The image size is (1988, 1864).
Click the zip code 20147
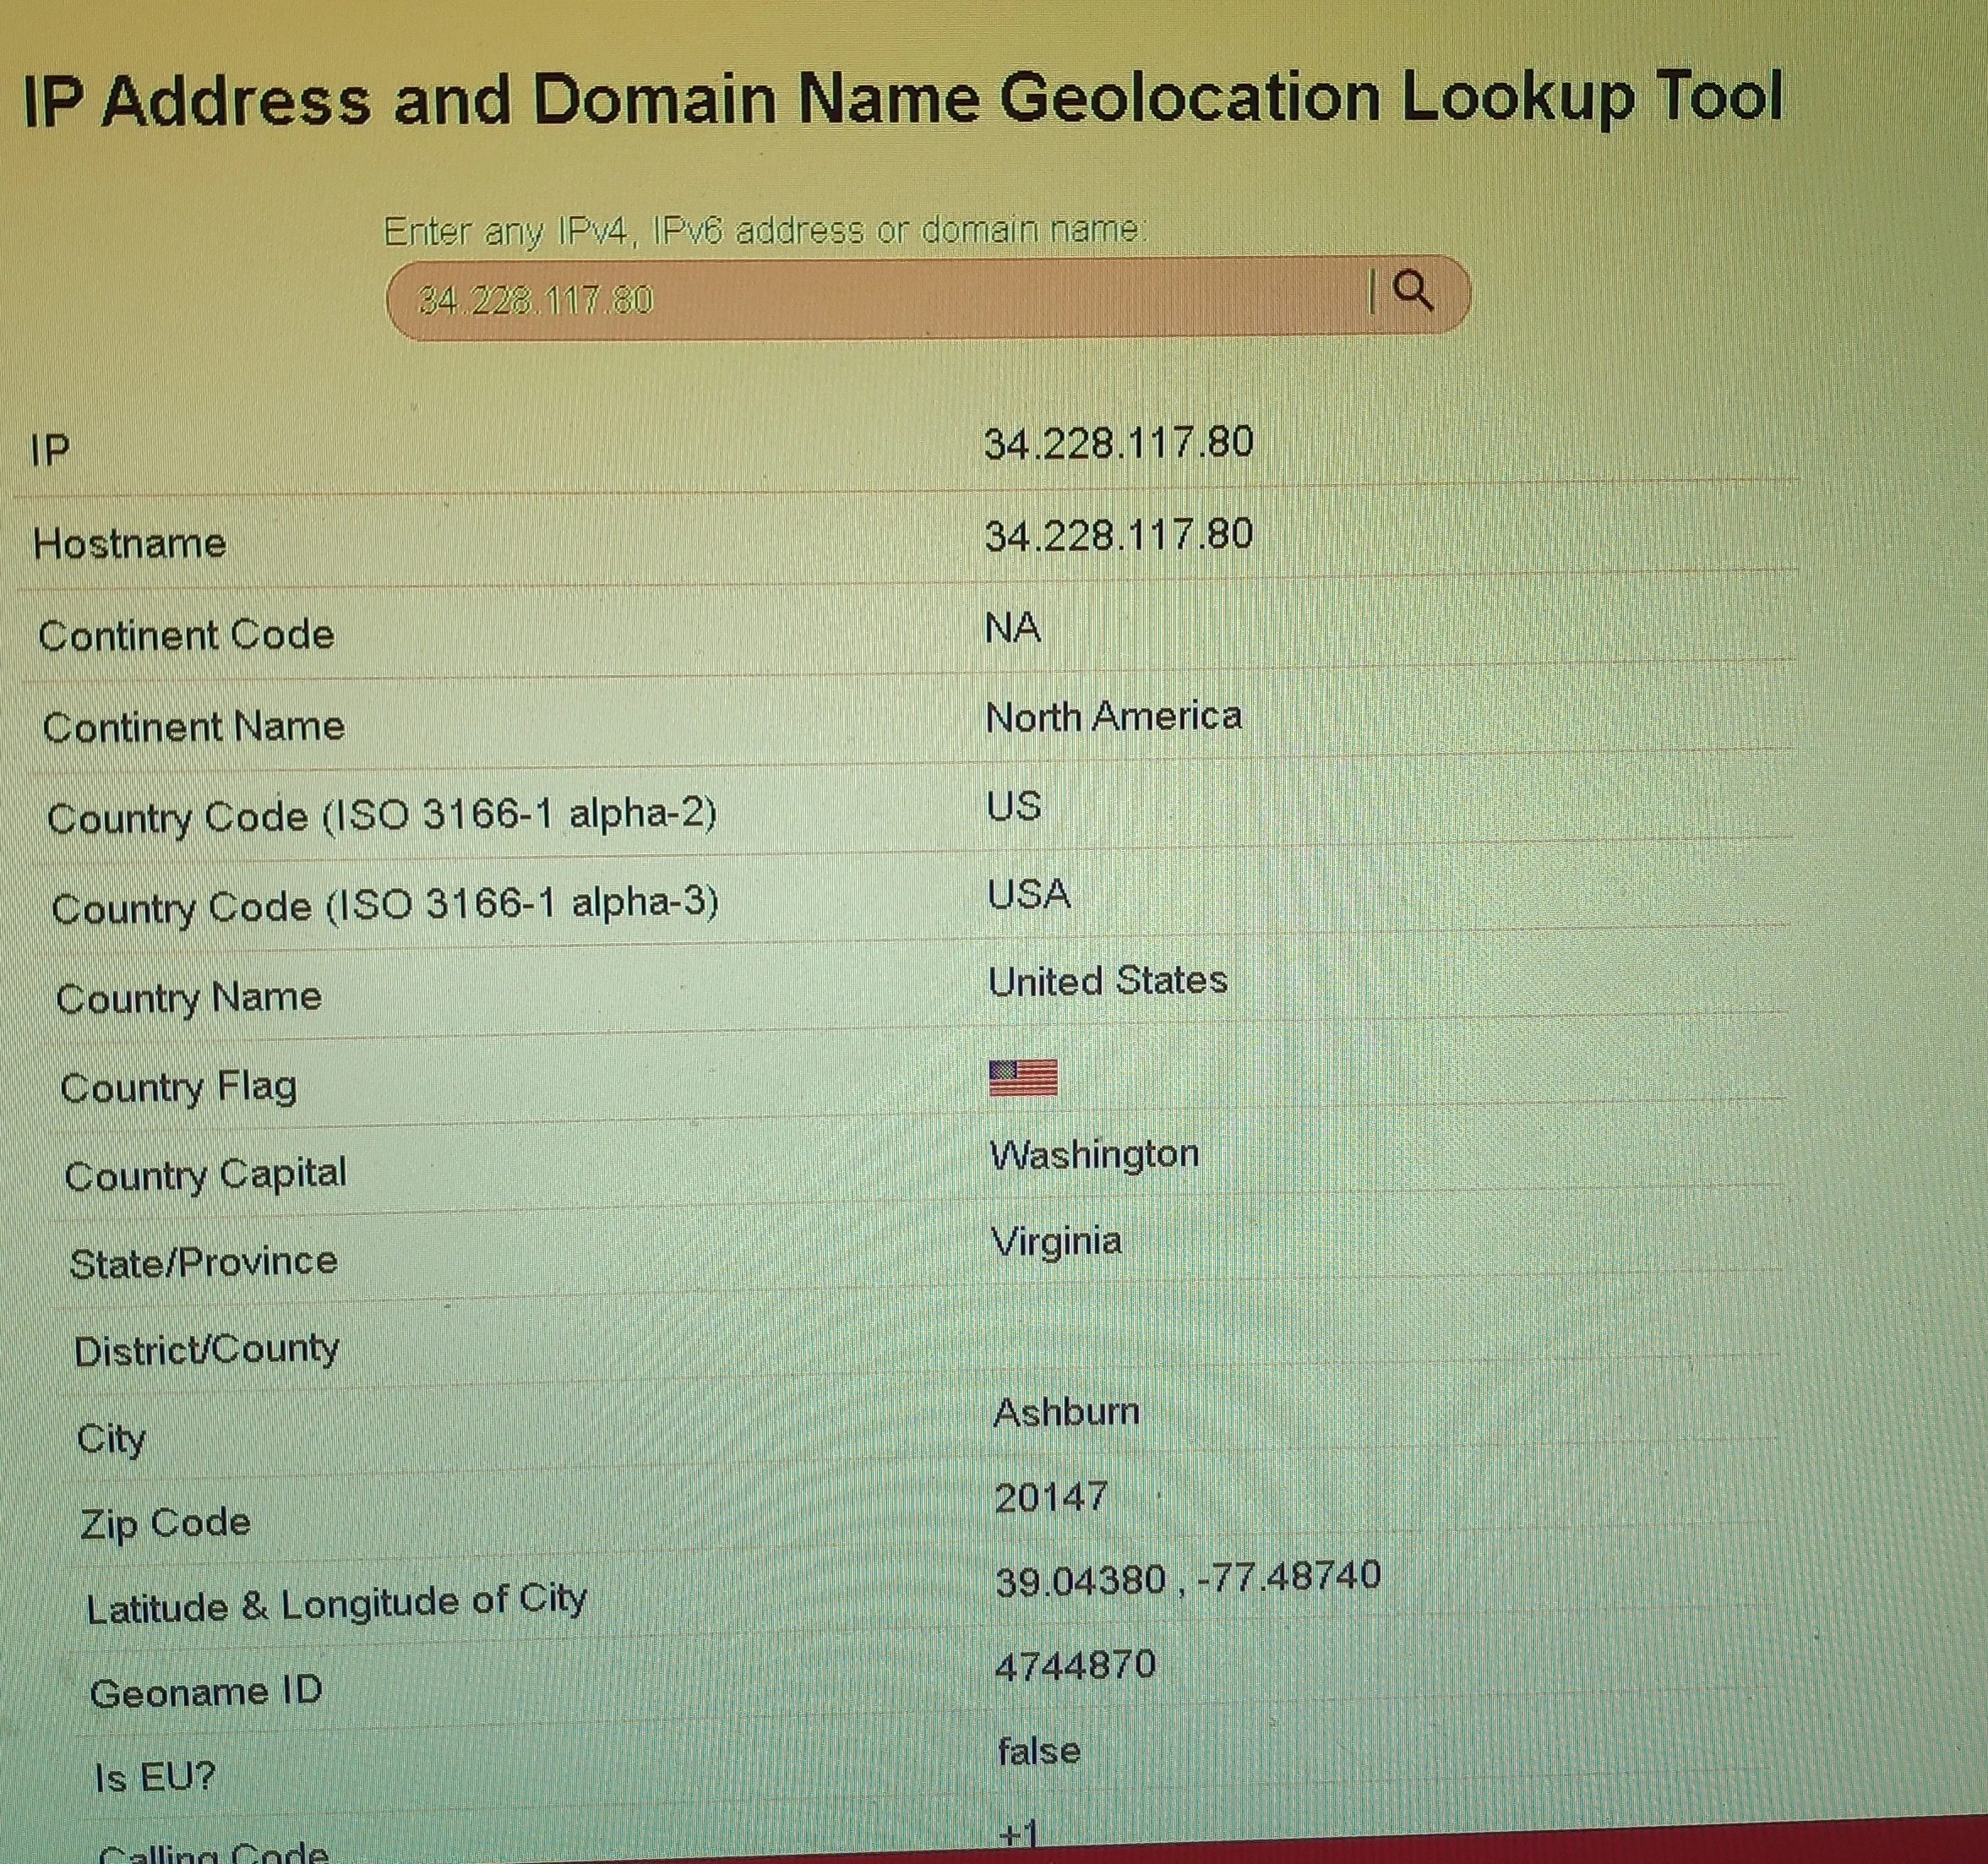1049,1497
